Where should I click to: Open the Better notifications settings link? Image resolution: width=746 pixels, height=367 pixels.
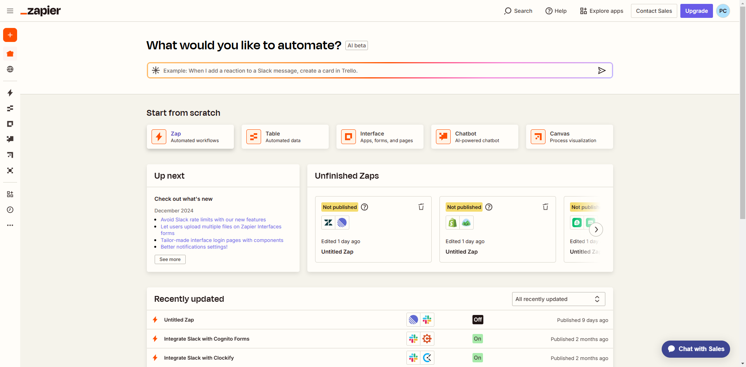pyautogui.click(x=194, y=247)
